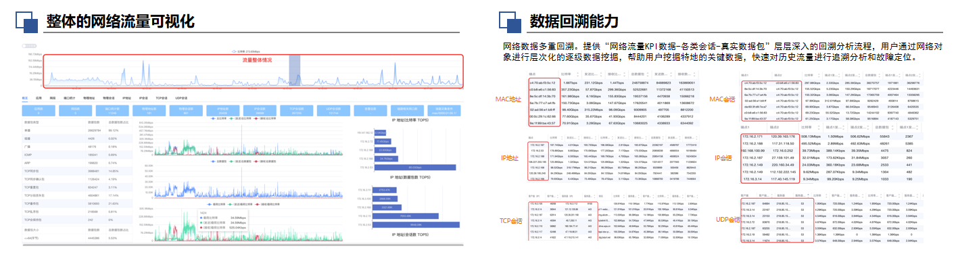Click the 应用数 summary card
This screenshot has width=958, height=269.
pos(39,111)
